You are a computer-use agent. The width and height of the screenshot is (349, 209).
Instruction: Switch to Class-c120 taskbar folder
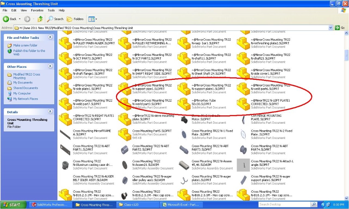pos(137,205)
